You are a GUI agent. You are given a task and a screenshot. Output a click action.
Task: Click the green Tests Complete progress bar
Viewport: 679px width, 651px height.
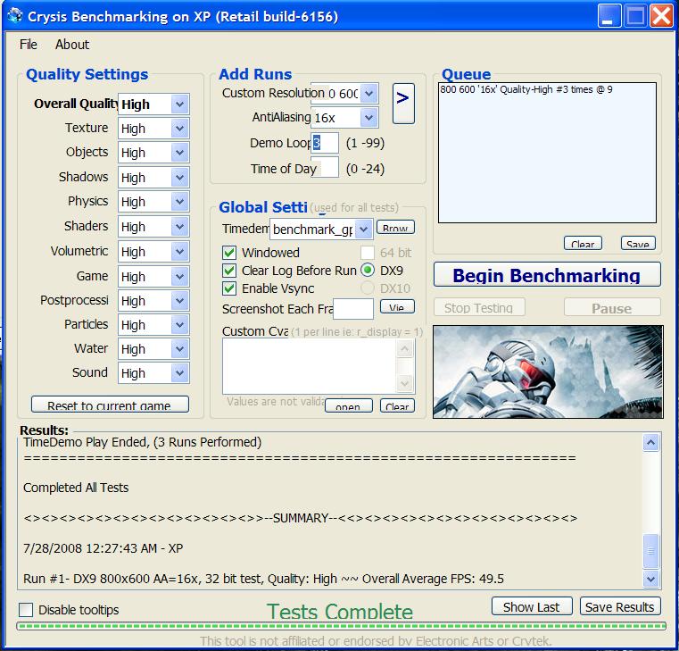341,626
